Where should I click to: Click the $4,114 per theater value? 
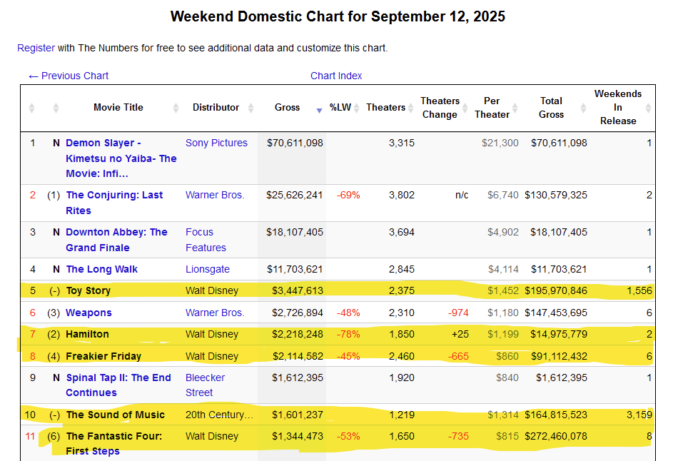click(503, 270)
